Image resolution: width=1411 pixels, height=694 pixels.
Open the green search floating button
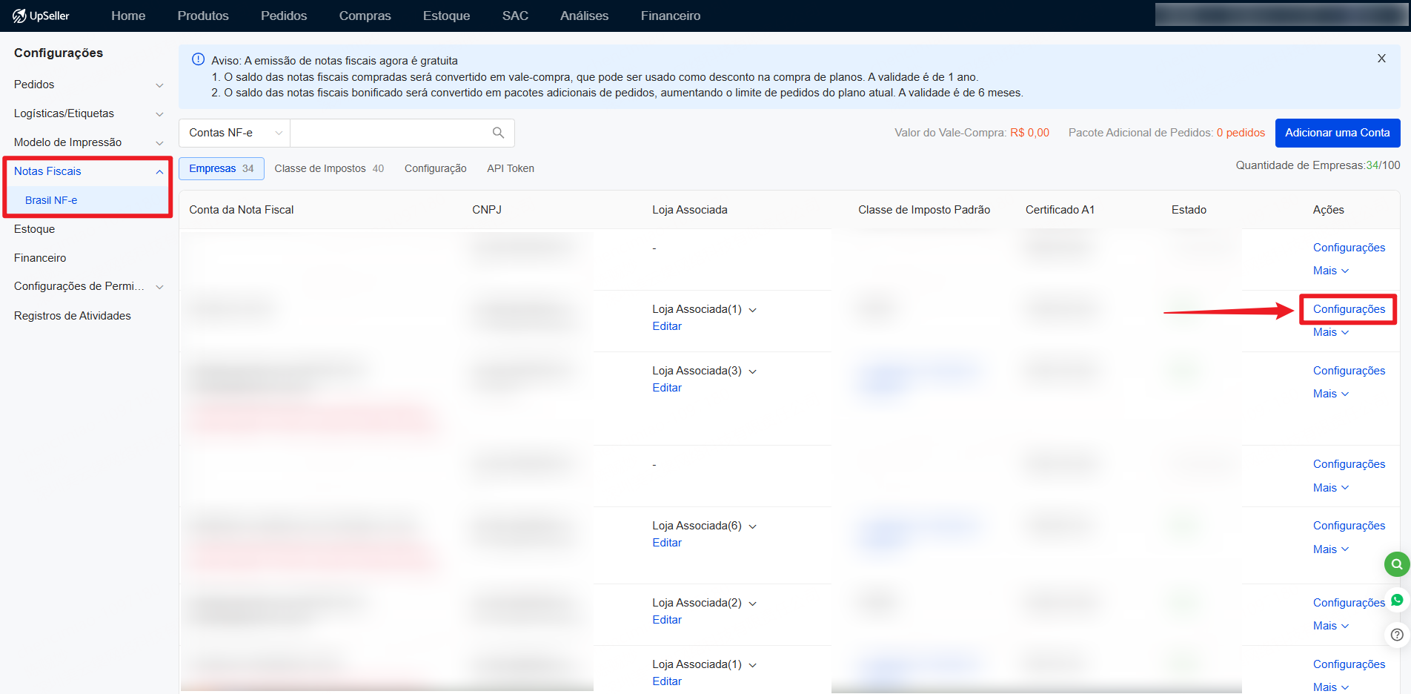(1397, 564)
